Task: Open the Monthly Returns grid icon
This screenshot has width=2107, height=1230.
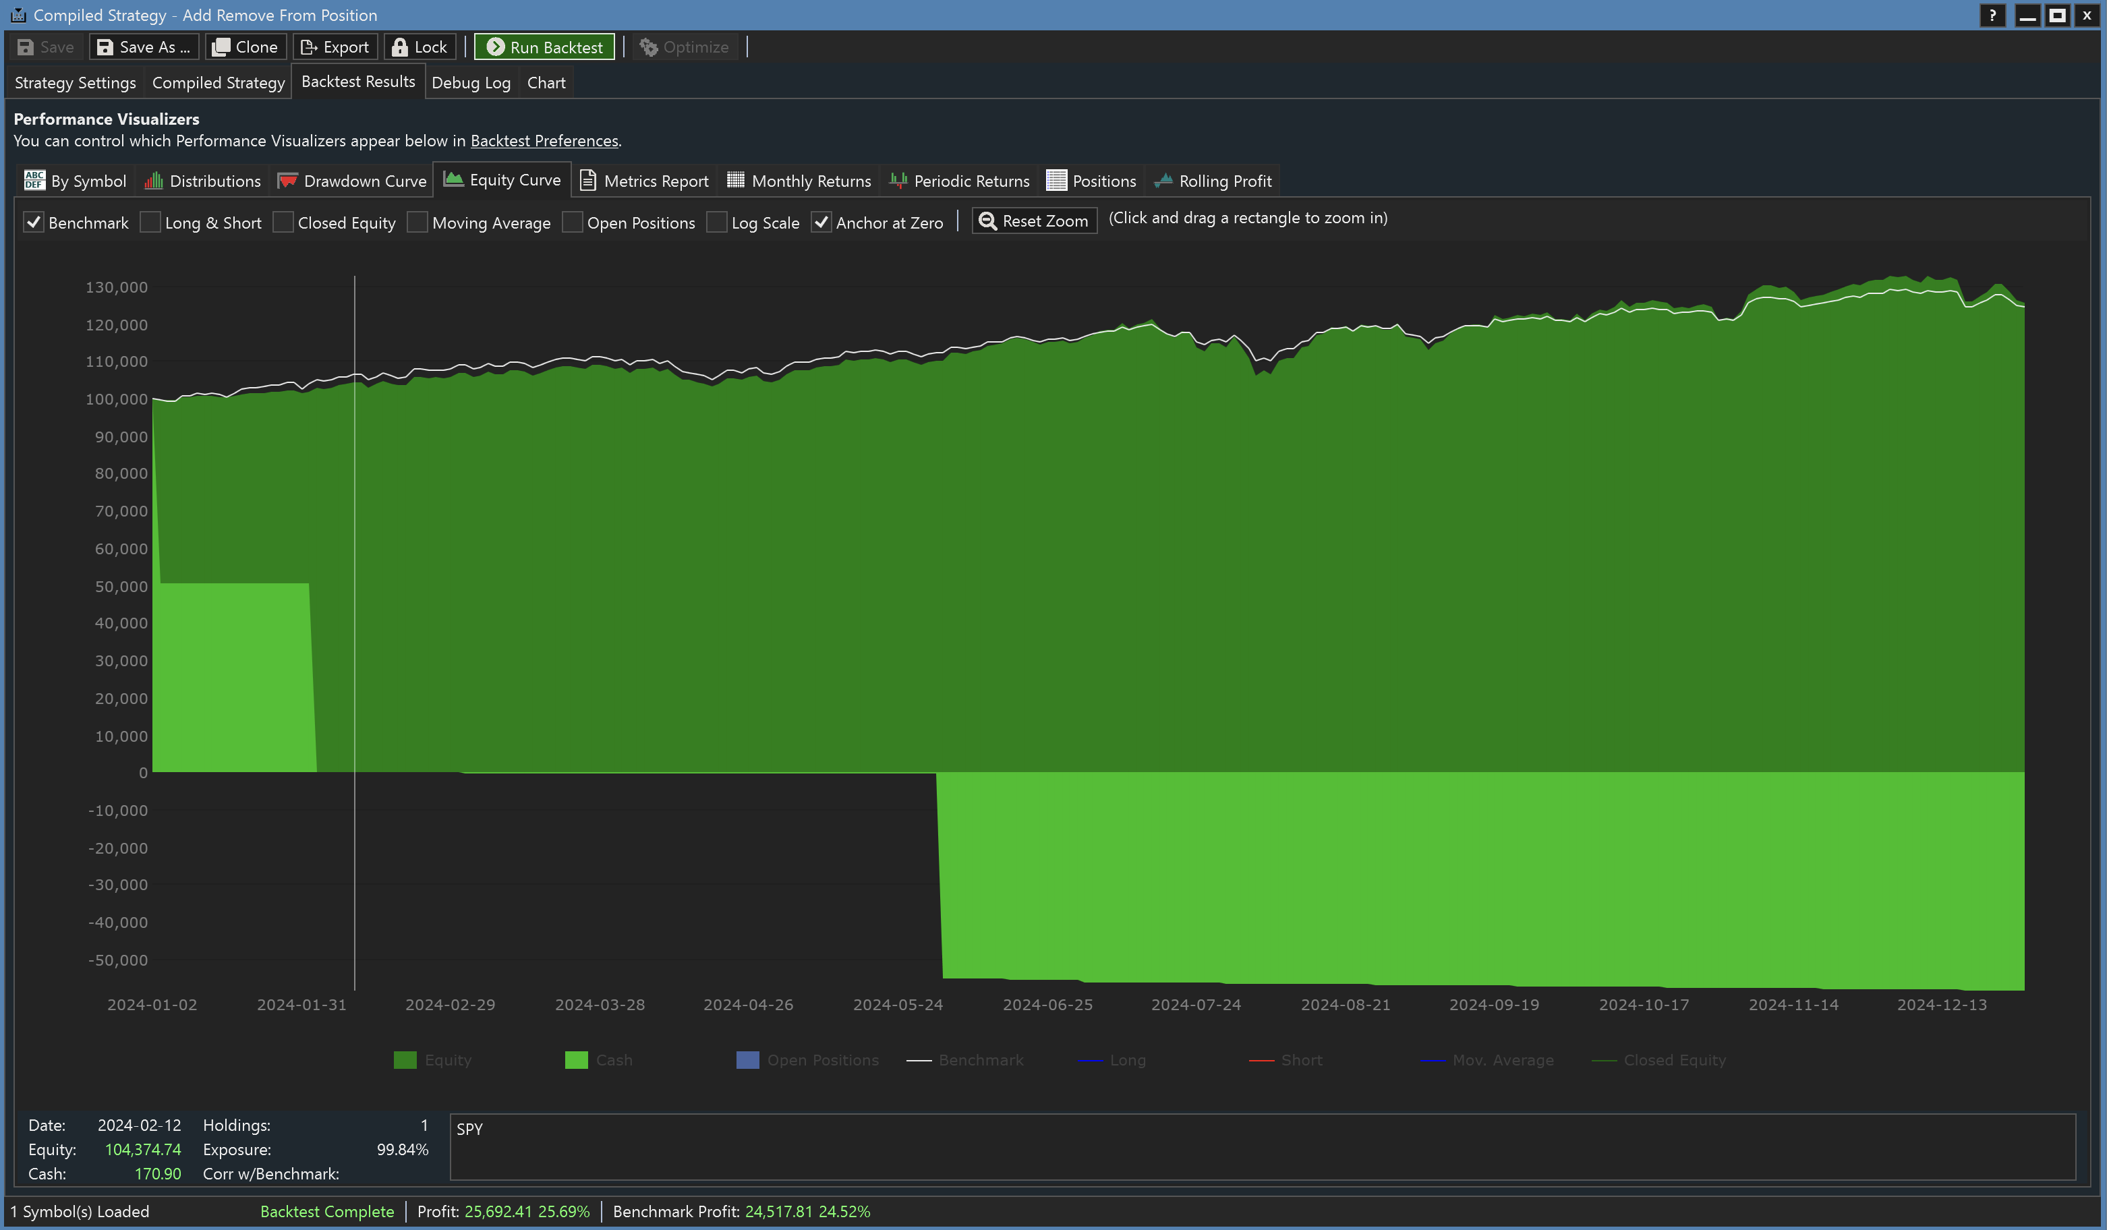Action: [x=736, y=180]
